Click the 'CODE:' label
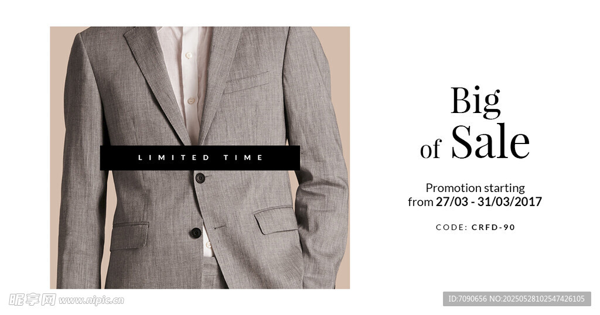The width and height of the screenshot is (600, 315). click(x=452, y=227)
